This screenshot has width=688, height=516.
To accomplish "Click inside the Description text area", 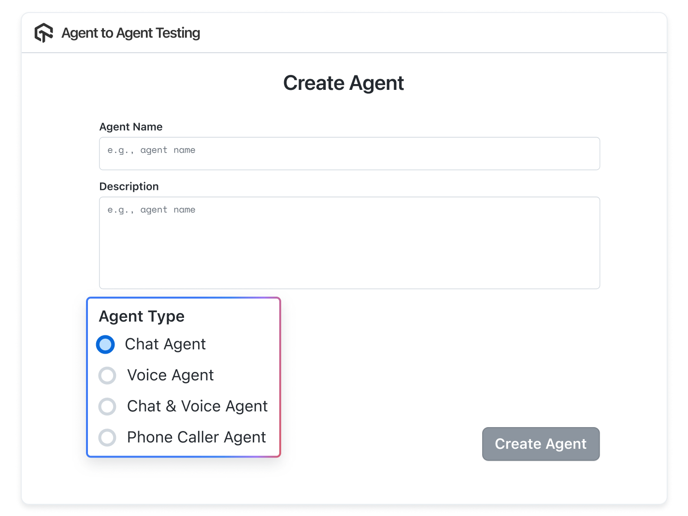I will tap(349, 242).
